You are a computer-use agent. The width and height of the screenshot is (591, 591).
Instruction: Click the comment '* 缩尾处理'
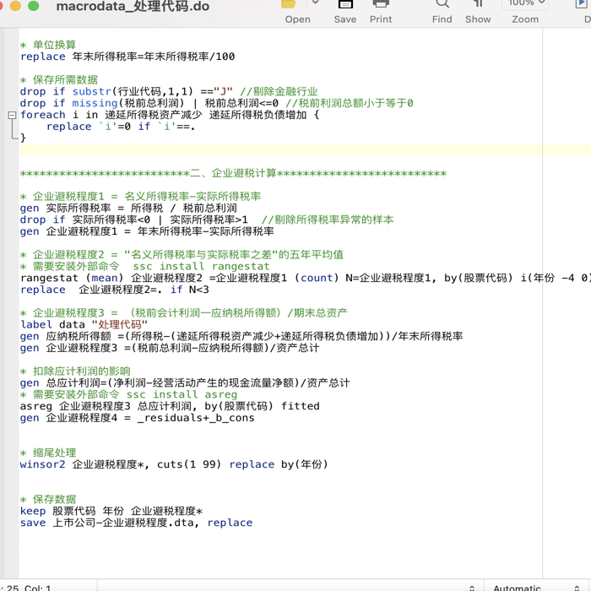coord(48,453)
